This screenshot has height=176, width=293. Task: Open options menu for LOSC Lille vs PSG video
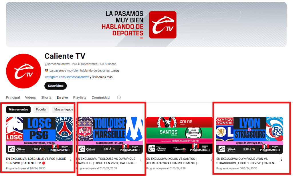coord(71,159)
